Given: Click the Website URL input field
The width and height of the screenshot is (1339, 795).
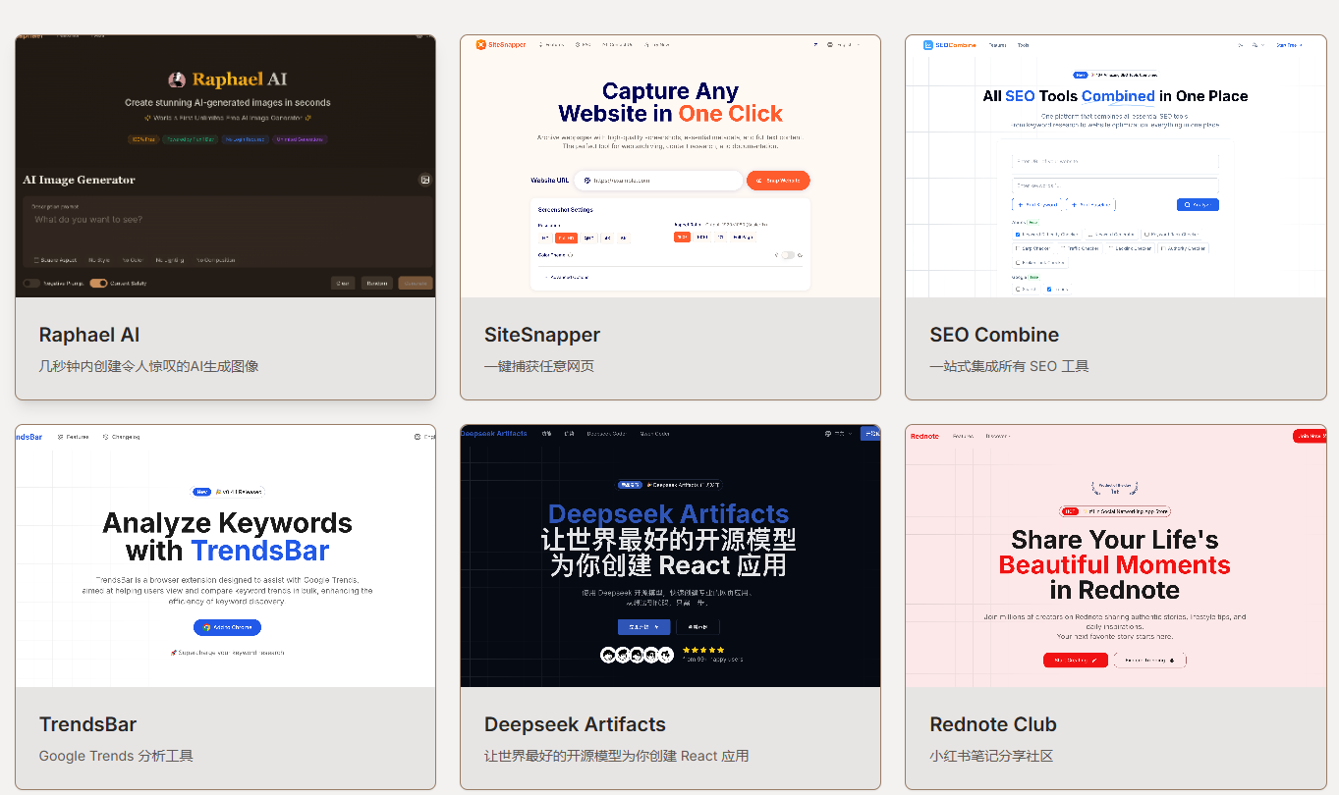Looking at the screenshot, I should (658, 181).
